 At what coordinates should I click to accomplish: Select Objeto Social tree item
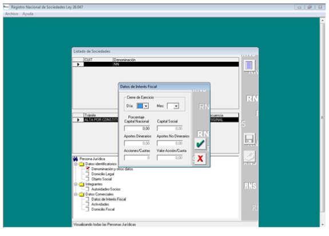[101, 179]
